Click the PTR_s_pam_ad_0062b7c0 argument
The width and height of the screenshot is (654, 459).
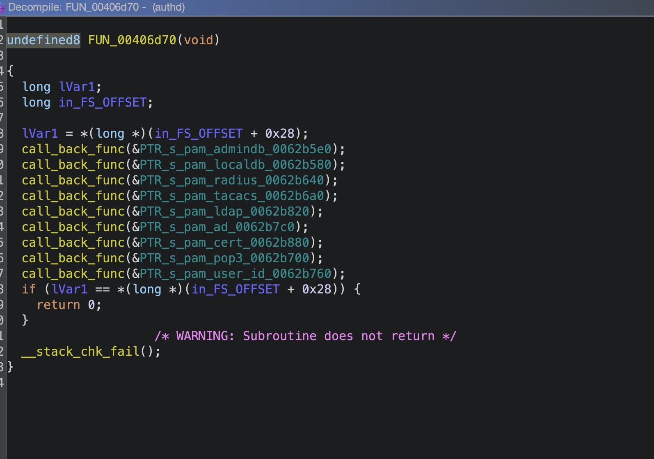coord(217,227)
